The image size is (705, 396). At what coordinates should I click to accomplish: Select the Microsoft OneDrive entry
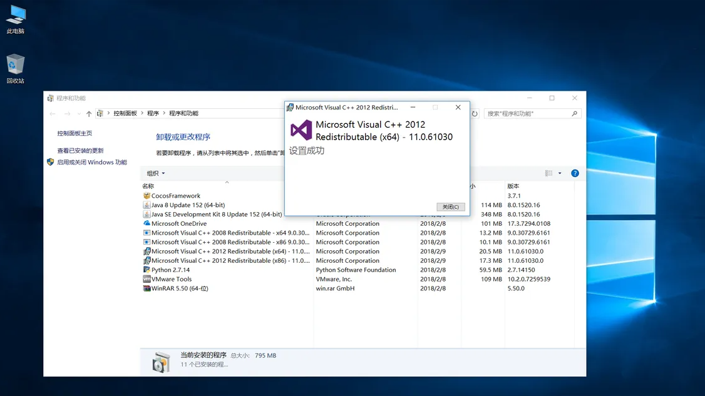tap(179, 223)
